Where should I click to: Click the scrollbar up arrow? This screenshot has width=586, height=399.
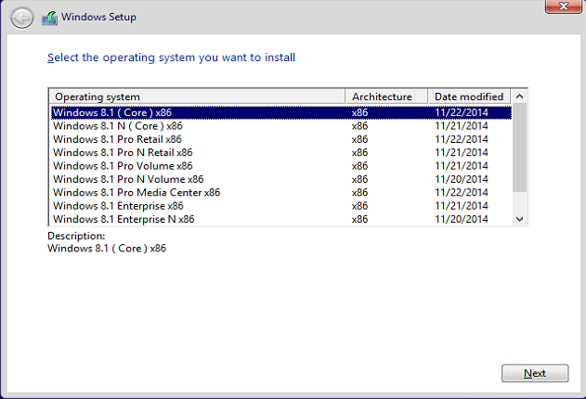click(519, 97)
